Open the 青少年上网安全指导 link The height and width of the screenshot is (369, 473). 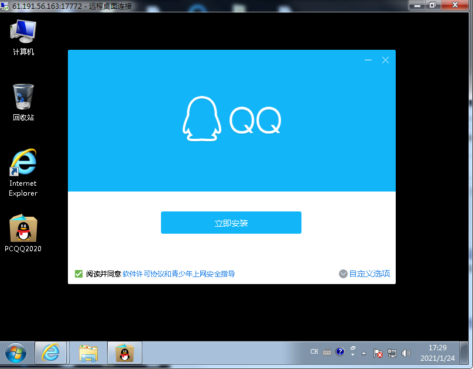pyautogui.click(x=203, y=274)
